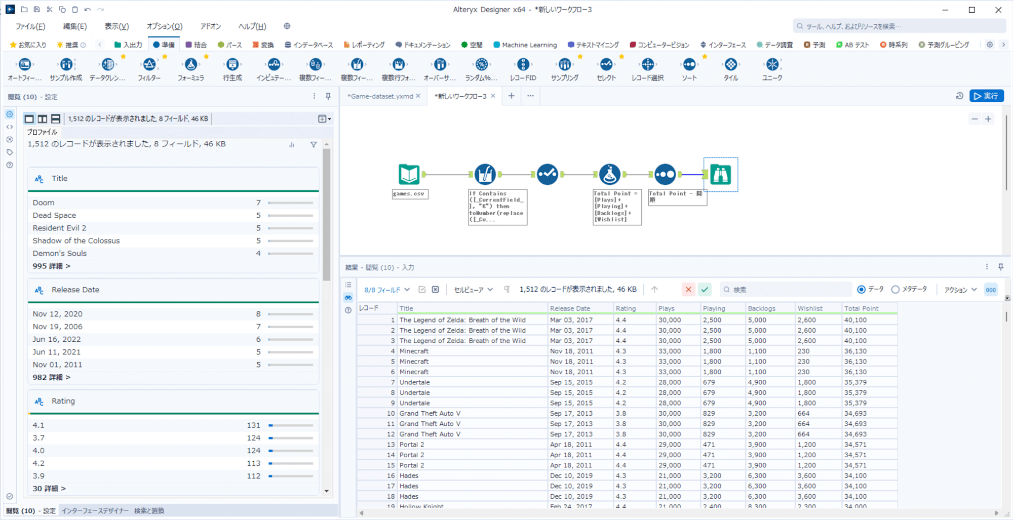This screenshot has width=1013, height=520.
Task: Open the インターフェースデザイナー bottom tab
Action: click(95, 511)
